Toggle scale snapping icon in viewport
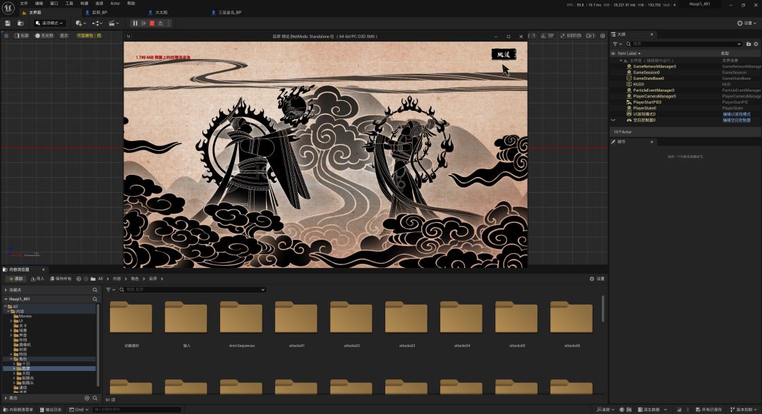 coord(562,35)
